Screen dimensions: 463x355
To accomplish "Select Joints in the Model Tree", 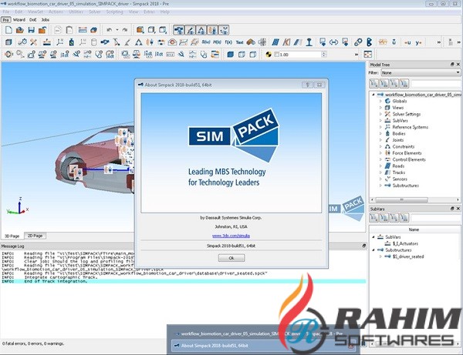I will coord(397,140).
